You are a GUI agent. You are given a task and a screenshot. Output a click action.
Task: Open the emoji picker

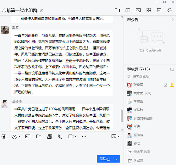4,136
